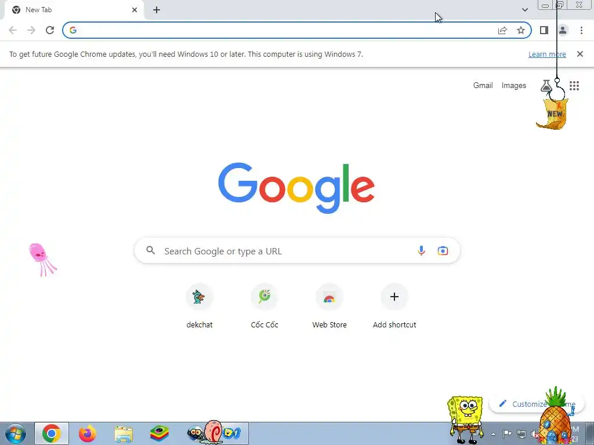Click the Google logo
The width and height of the screenshot is (594, 445).
tap(296, 188)
